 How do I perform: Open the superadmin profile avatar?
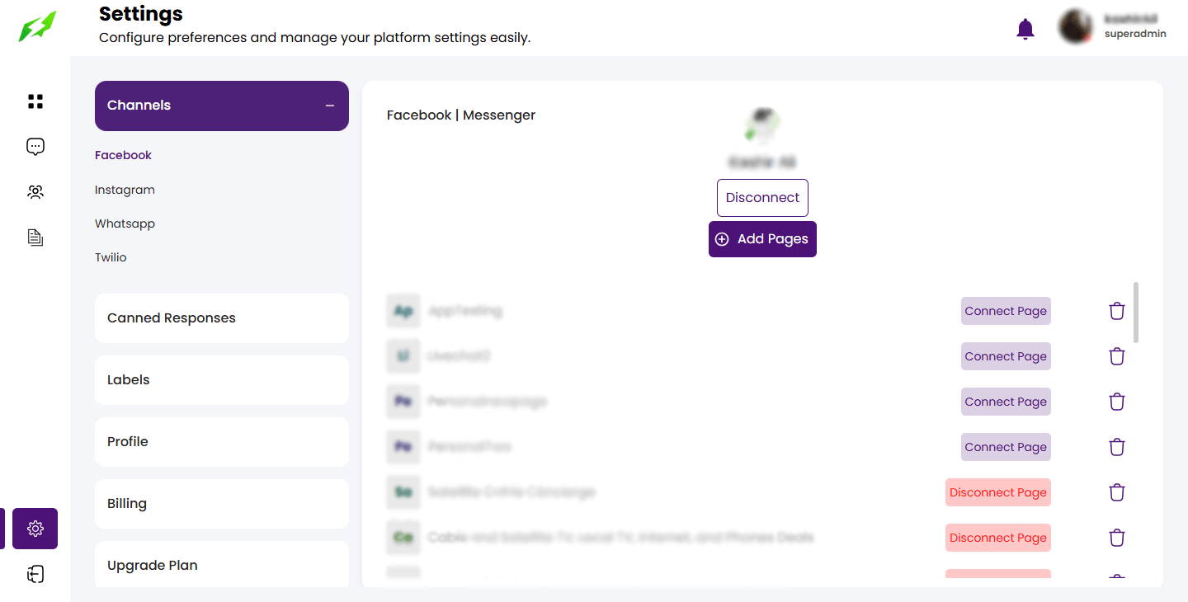(x=1076, y=27)
